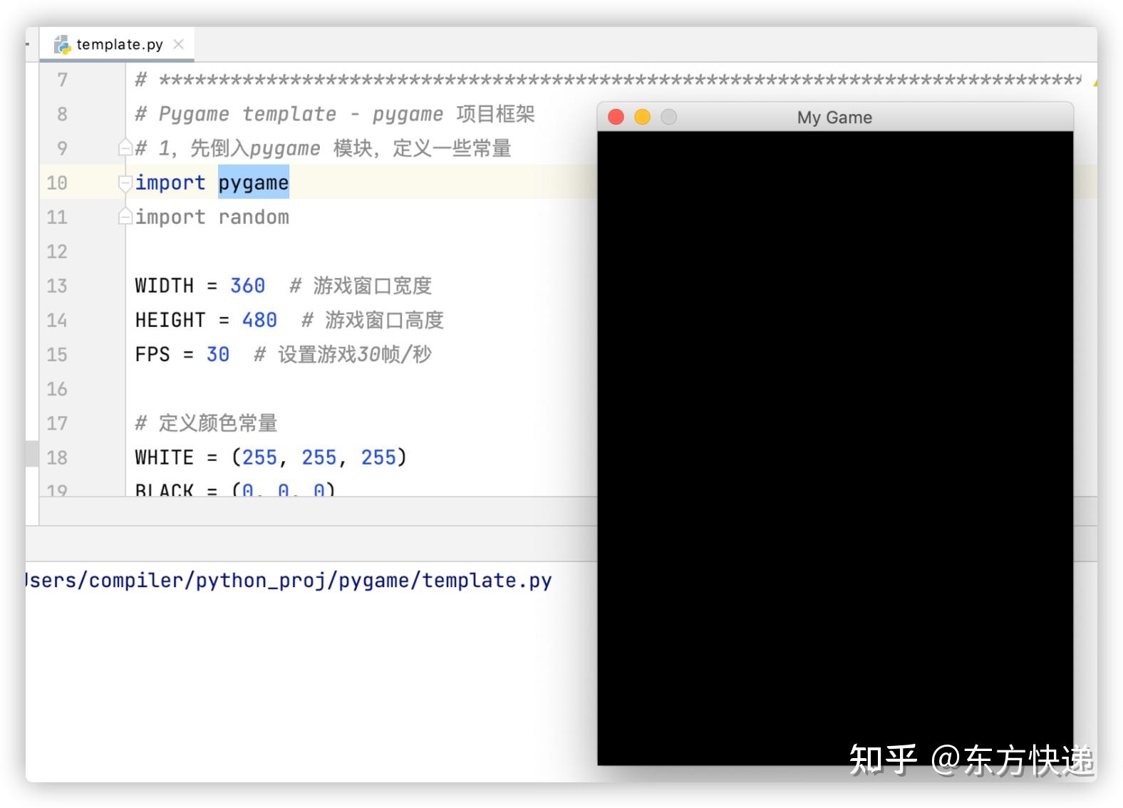Open the template.py path link in console
Viewport: 1123px width, 808px height.
[x=289, y=581]
